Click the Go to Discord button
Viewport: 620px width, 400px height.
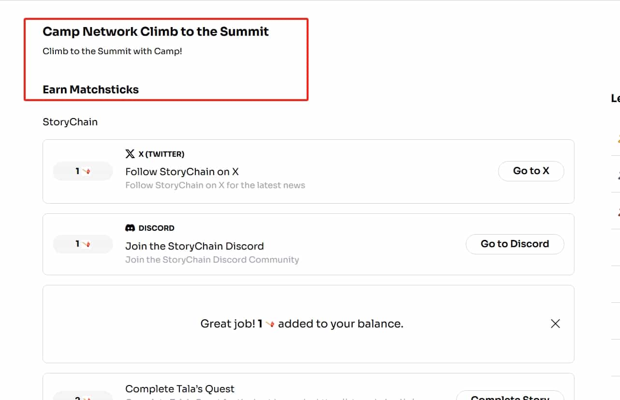click(515, 244)
